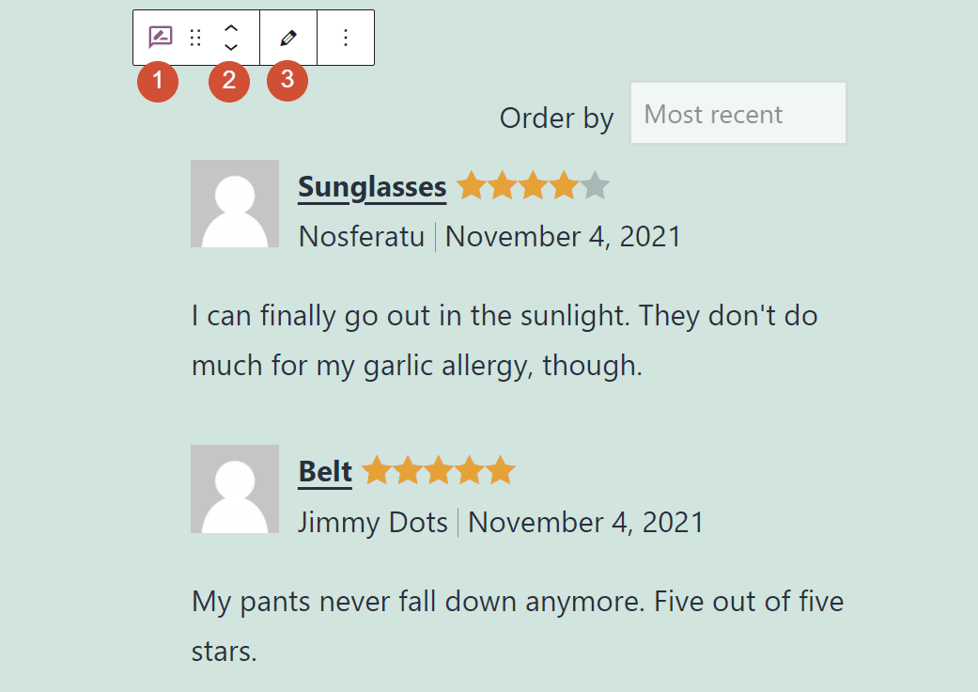
Task: Click the drag handle dots icon
Action: click(x=195, y=37)
